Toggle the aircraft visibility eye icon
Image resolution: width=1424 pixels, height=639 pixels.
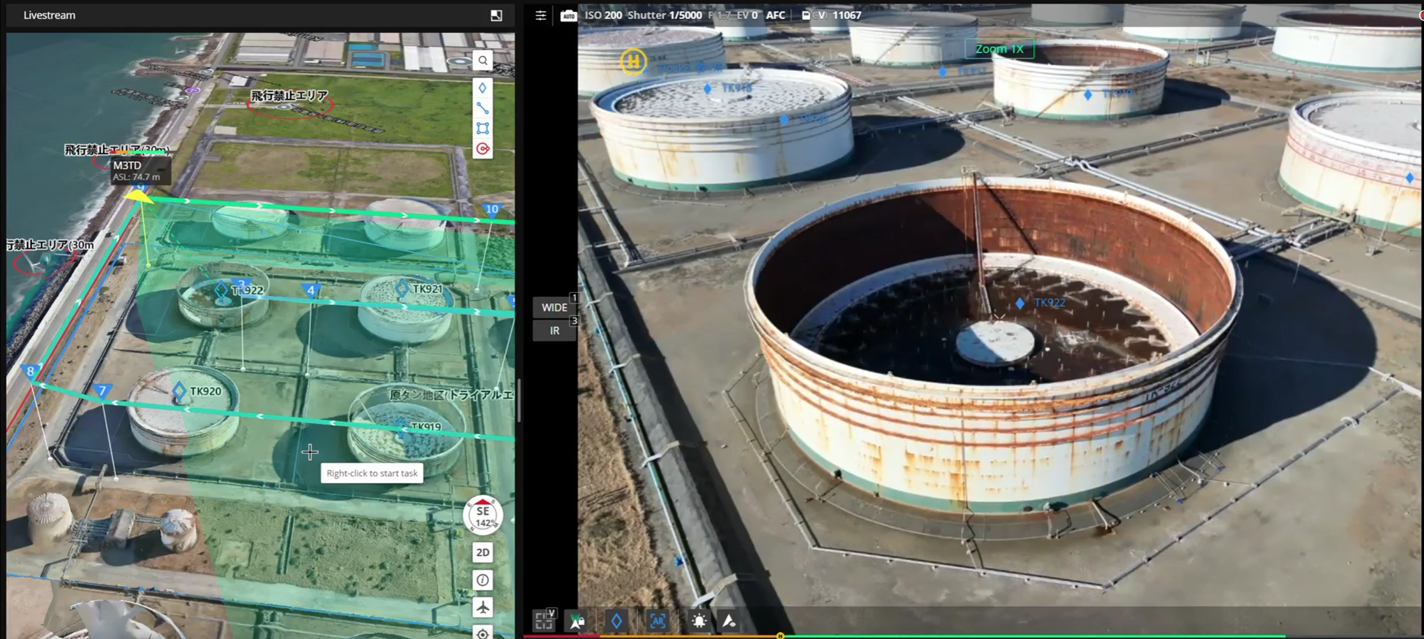pyautogui.click(x=729, y=620)
